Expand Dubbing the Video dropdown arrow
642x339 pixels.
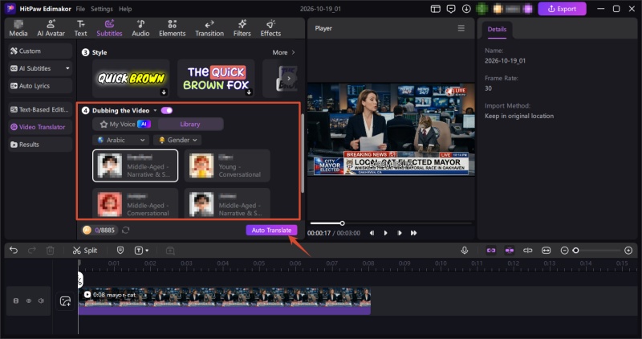[x=155, y=110]
